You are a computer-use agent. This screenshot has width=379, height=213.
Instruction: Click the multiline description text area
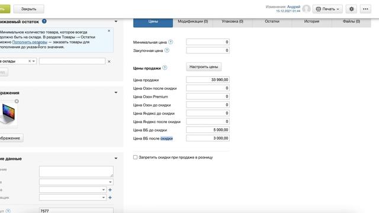point(76,172)
